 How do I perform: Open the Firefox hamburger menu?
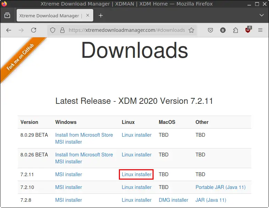260,30
